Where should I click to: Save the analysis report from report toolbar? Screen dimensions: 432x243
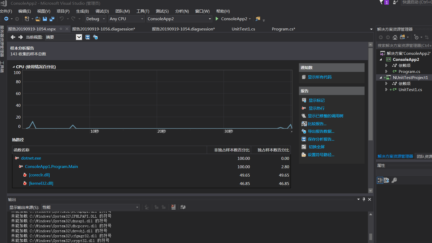pos(87,37)
